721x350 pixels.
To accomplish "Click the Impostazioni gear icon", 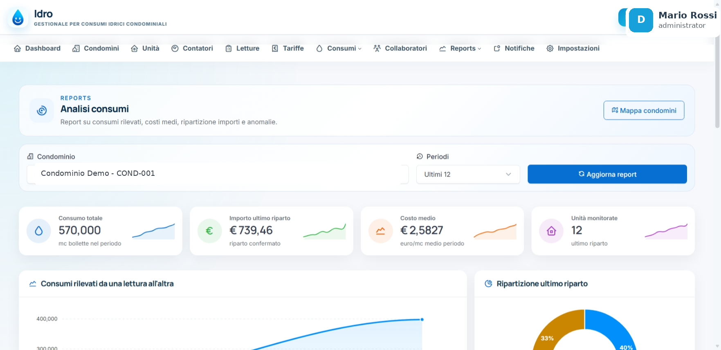I will point(550,48).
